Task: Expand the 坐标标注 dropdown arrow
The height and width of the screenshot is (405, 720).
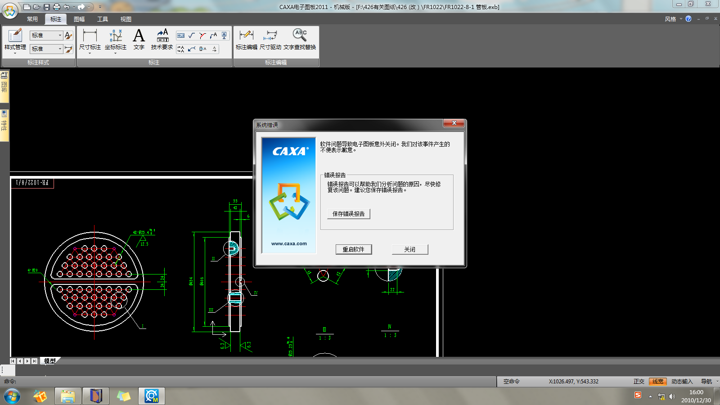Action: (x=116, y=54)
